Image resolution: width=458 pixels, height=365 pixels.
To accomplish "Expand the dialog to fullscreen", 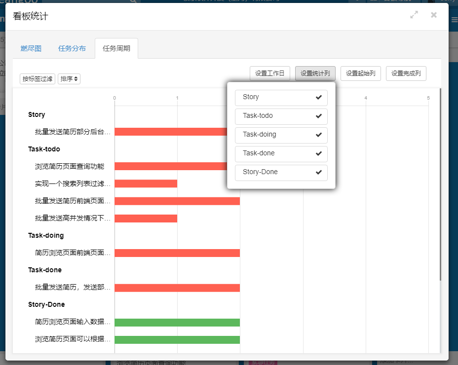I will coord(414,15).
